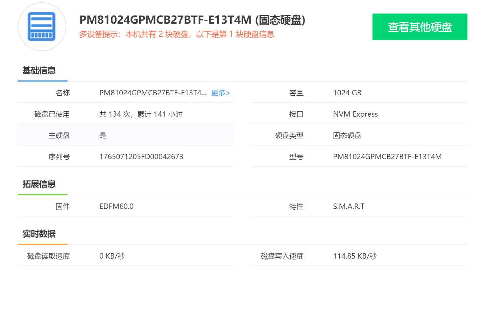Click the 主硬盘 value 是
485x313 pixels.
pyautogui.click(x=103, y=136)
